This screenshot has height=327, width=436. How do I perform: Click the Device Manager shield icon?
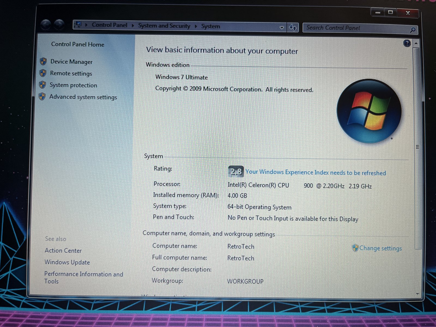click(x=43, y=62)
